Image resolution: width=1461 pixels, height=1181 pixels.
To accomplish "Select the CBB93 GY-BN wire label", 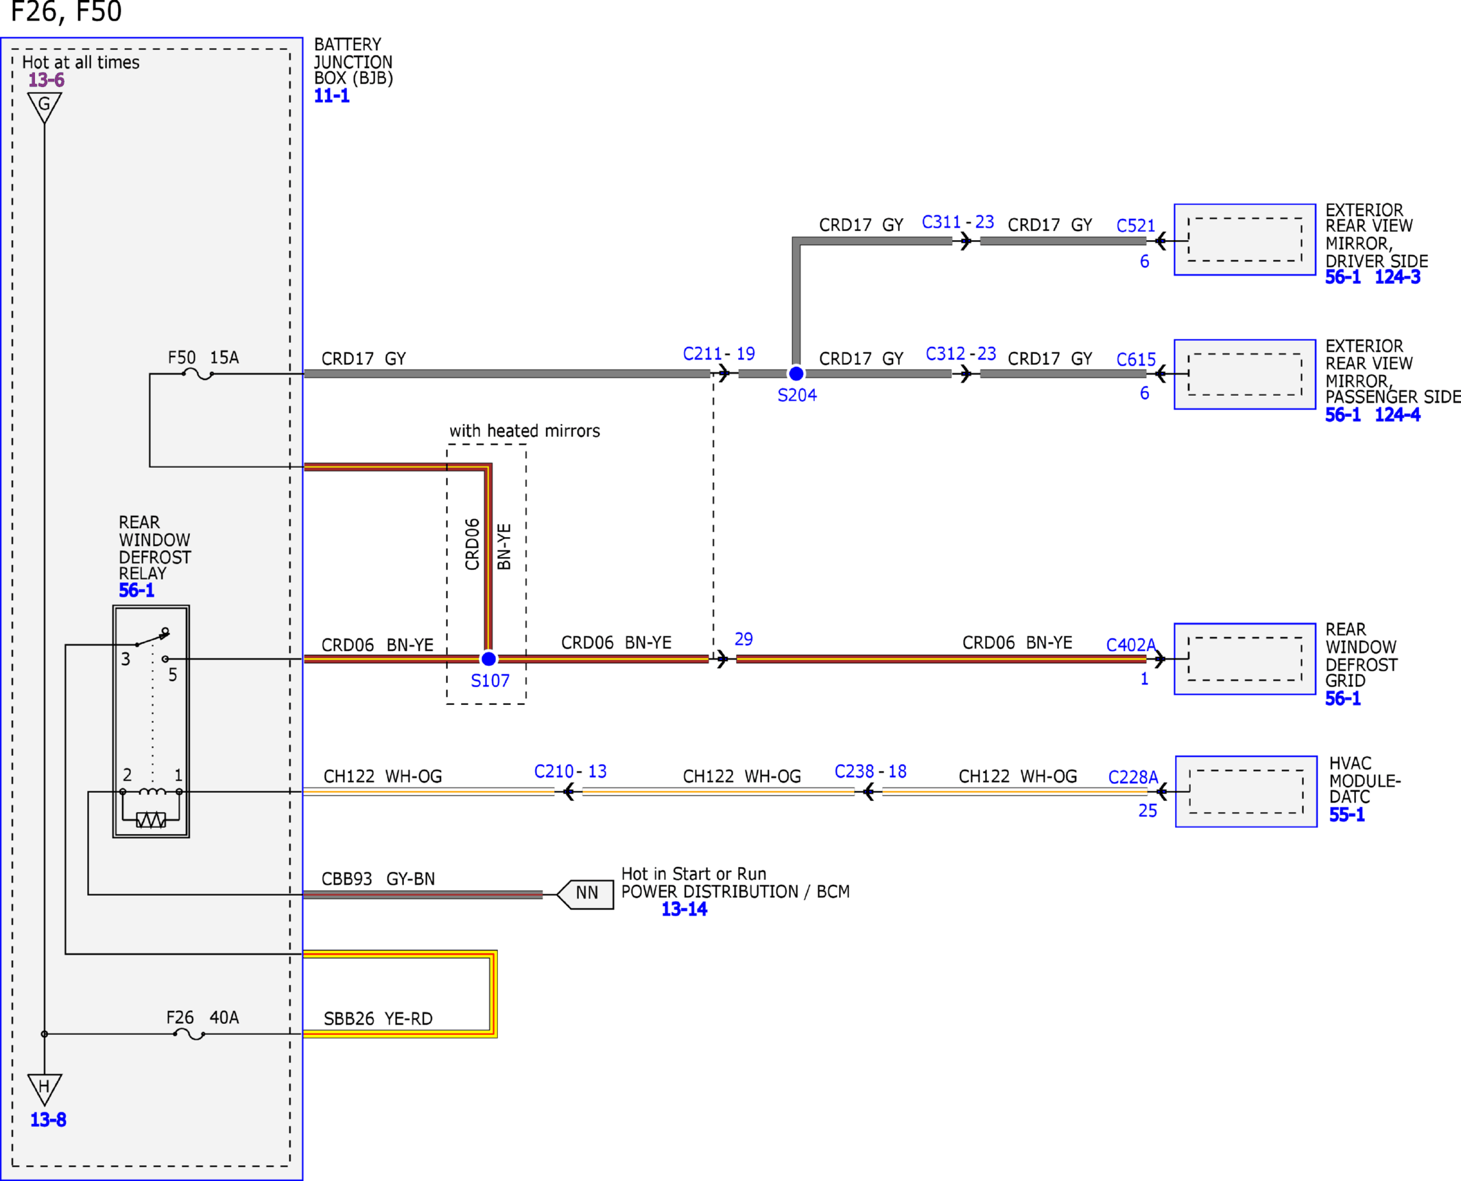I will coord(378,879).
